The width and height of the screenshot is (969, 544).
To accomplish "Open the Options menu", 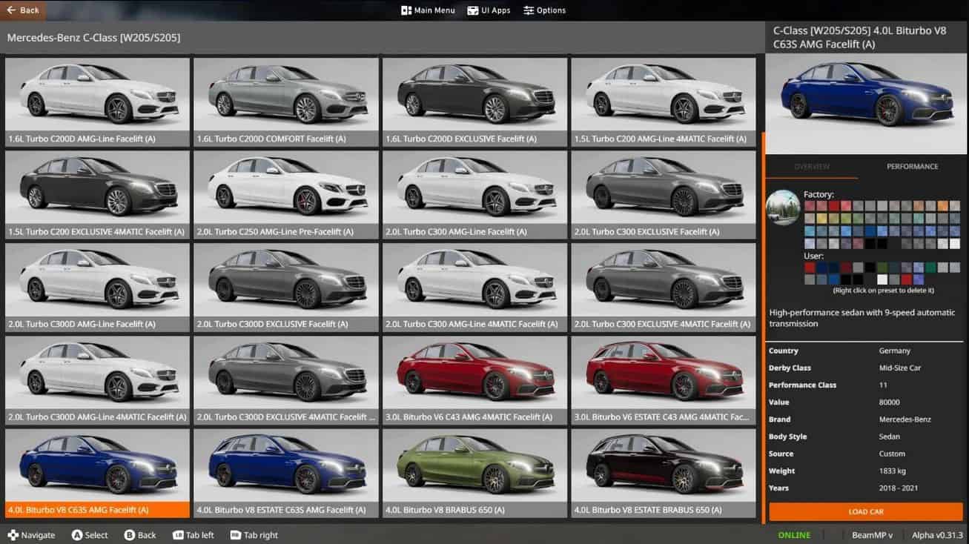I will [x=544, y=10].
